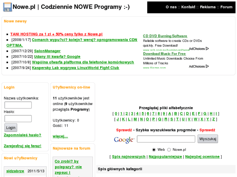Browse files starting with letter K
This screenshot has width=237, height=177.
pos(124,119)
